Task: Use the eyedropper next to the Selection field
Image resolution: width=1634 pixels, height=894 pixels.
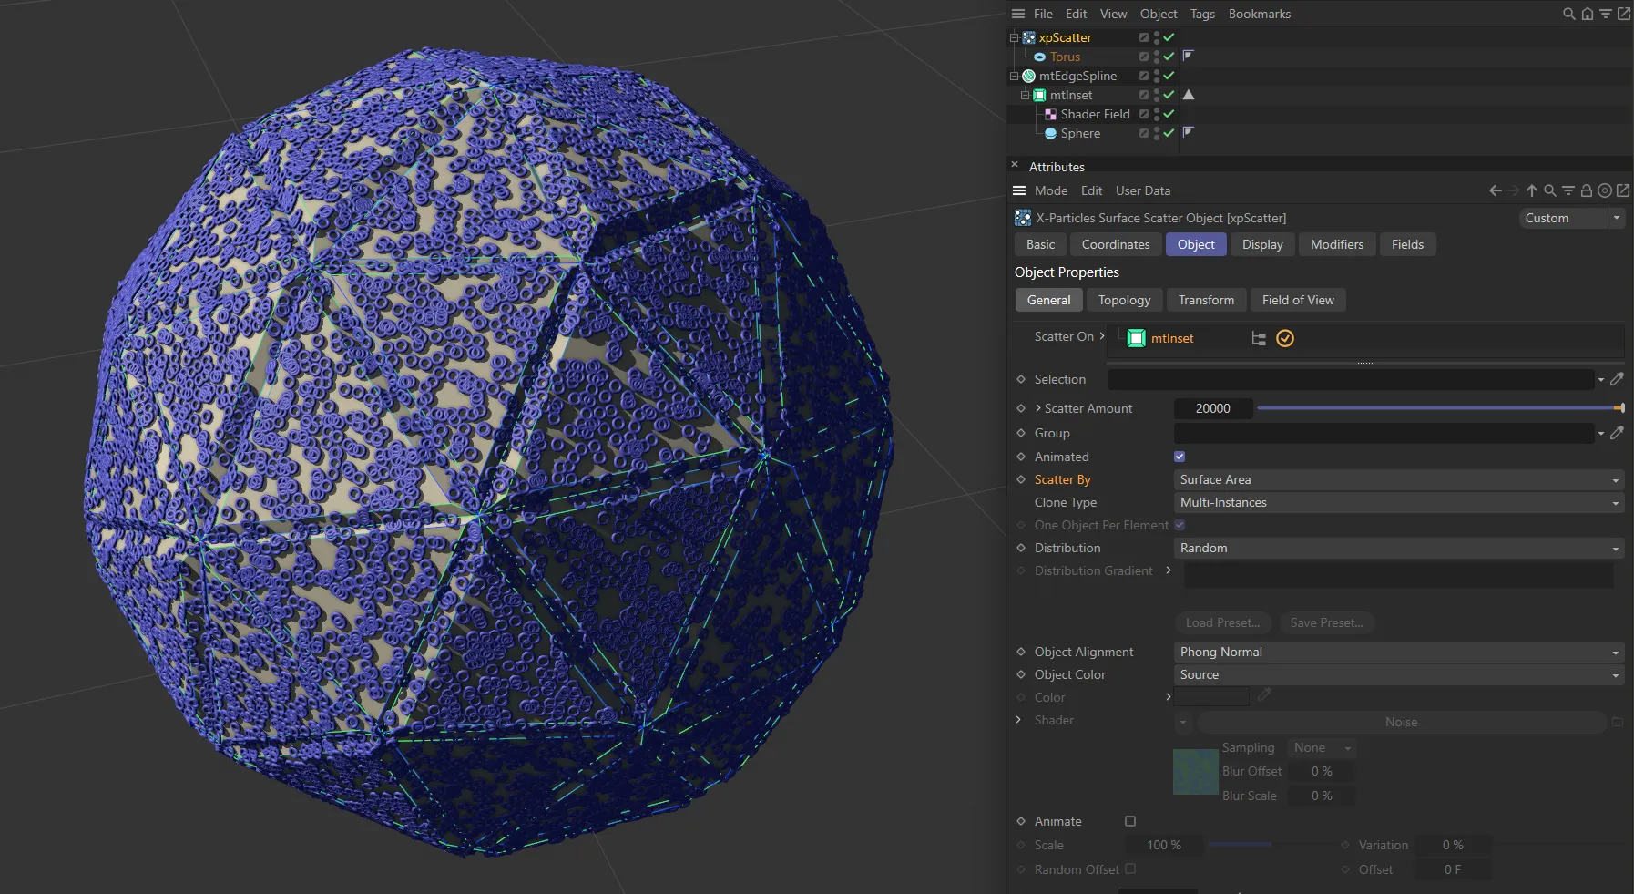Action: pos(1619,380)
